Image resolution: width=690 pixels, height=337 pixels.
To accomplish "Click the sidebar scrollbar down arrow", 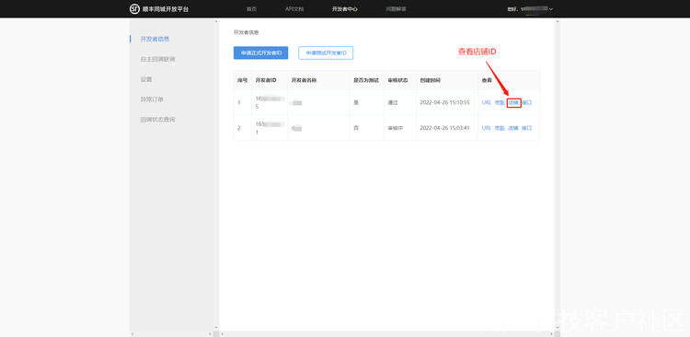I will tap(215, 328).
